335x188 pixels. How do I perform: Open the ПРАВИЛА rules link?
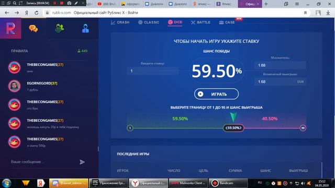[19, 51]
